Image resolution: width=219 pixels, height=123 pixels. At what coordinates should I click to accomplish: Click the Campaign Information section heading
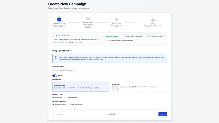click(x=62, y=51)
